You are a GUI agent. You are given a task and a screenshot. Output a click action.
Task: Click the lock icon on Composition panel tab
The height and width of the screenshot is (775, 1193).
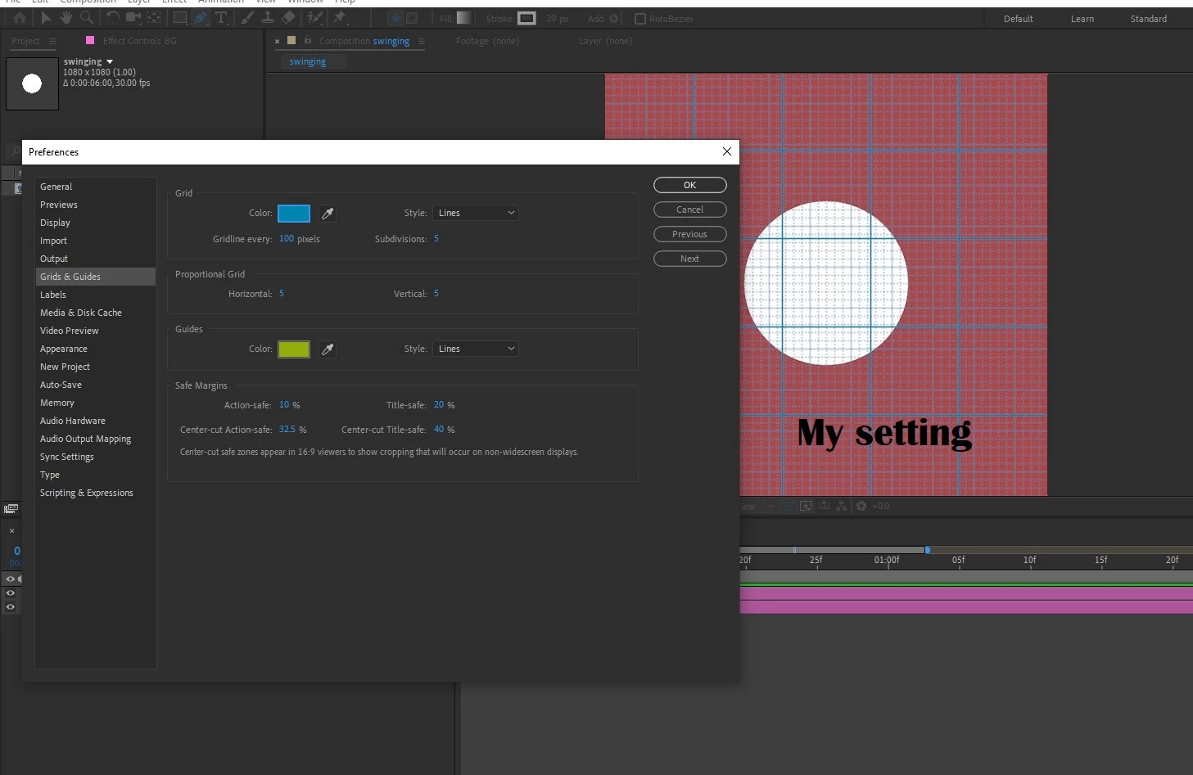point(308,40)
